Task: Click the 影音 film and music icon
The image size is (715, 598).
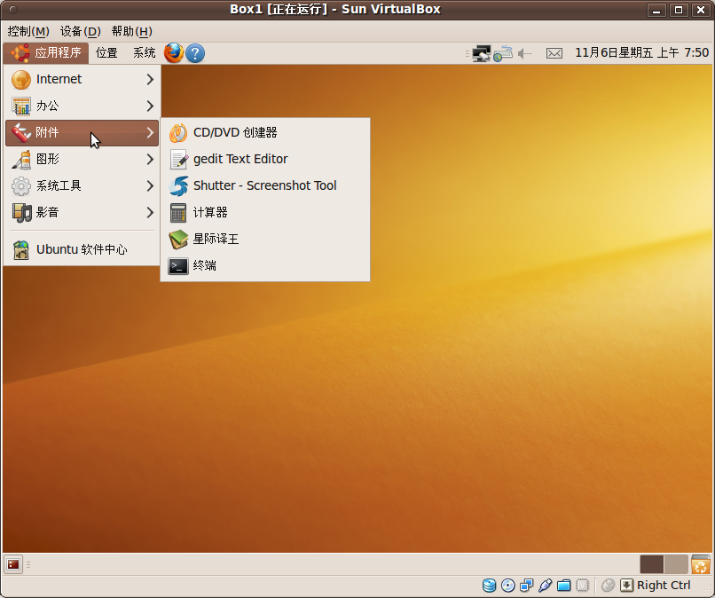Action: coord(21,213)
